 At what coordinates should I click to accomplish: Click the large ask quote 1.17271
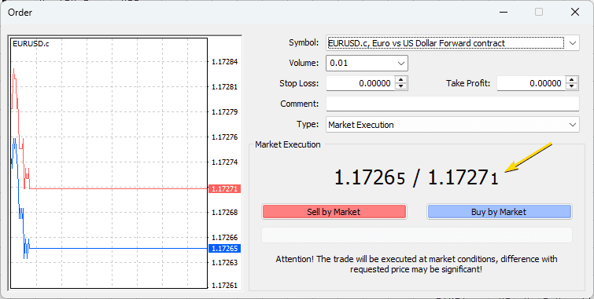tap(463, 177)
